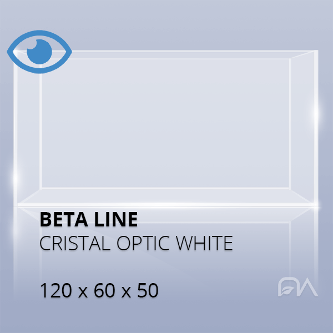The height and width of the screenshot is (333, 333).
Task: Click the pupil of the eye icon
Action: click(x=39, y=52)
